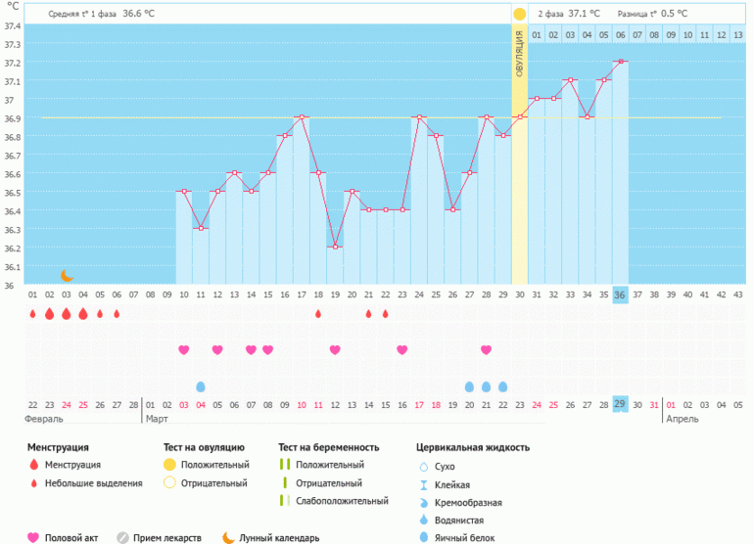Click the heart icon under March 03

[183, 349]
